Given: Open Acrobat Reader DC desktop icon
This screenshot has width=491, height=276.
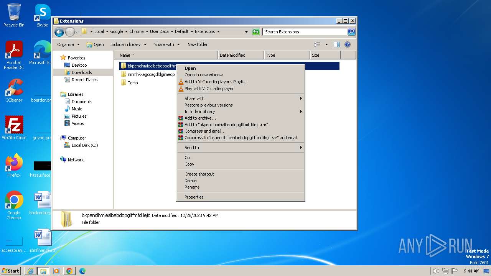Looking at the screenshot, I should pyautogui.click(x=14, y=55).
